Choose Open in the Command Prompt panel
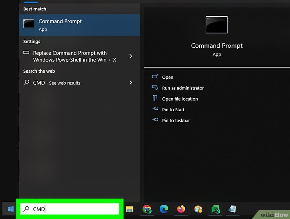 168,77
